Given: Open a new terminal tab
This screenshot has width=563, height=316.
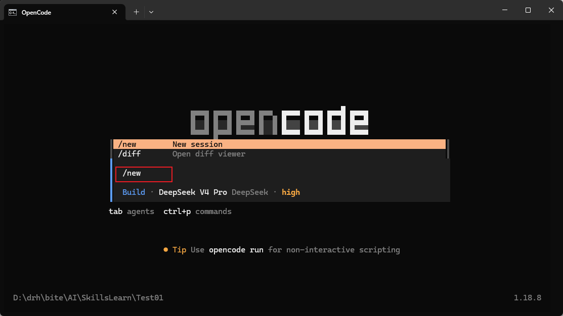Looking at the screenshot, I should (136, 12).
